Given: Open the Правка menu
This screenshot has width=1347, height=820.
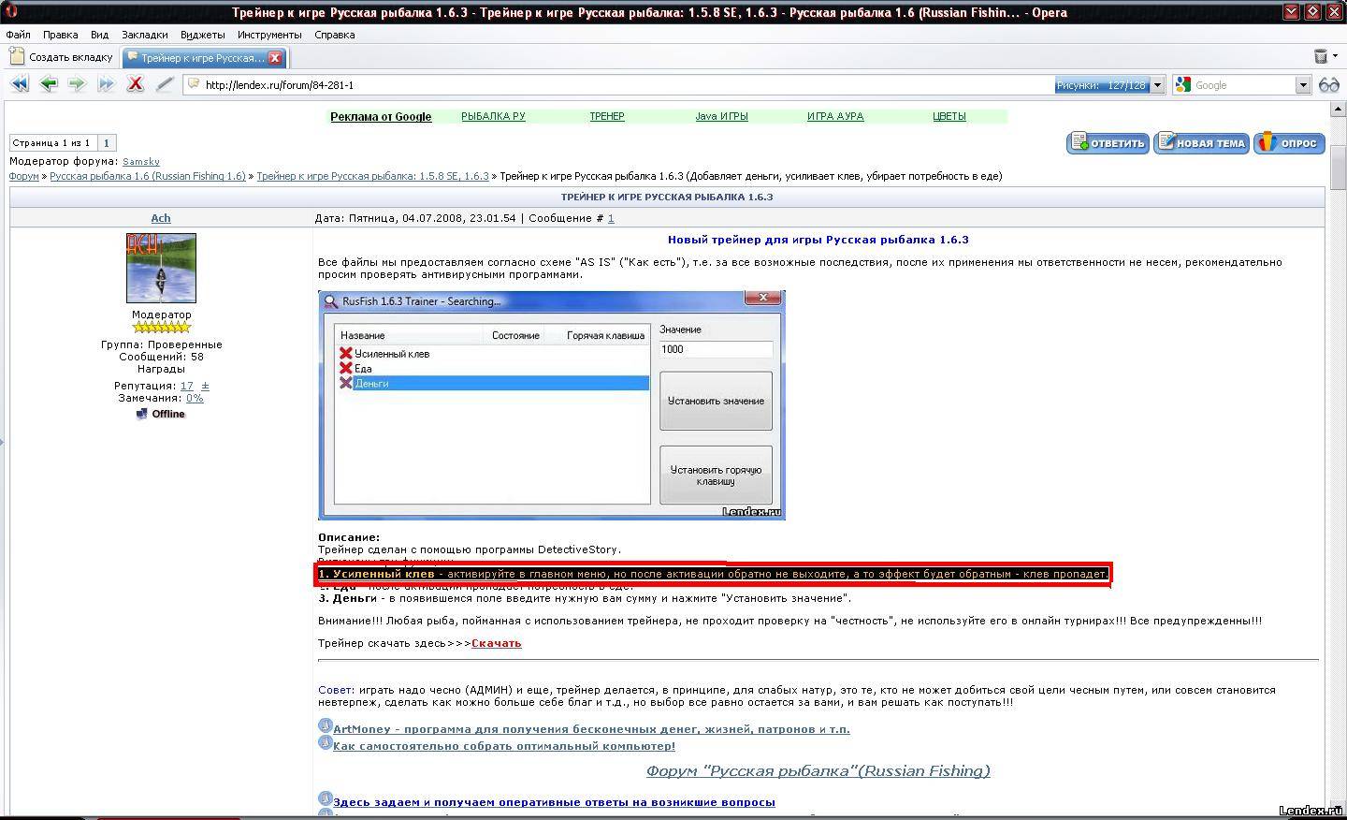Looking at the screenshot, I should (x=60, y=35).
